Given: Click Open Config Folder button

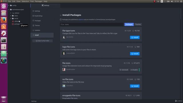Looking at the screenshot, I should coord(43,41).
